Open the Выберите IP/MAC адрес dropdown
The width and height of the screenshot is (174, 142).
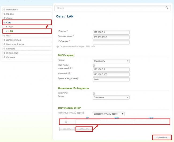click(x=108, y=114)
